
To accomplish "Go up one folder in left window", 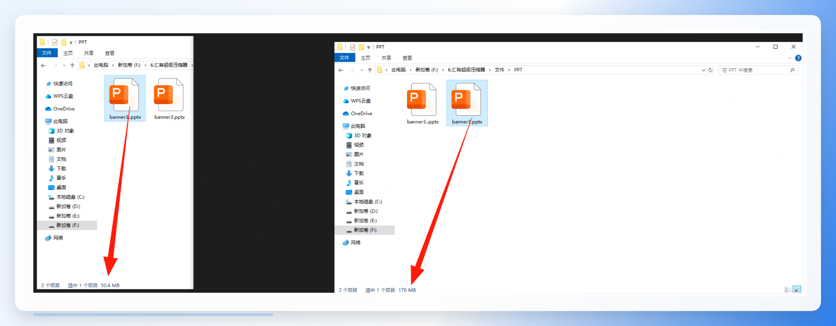I will [x=72, y=65].
